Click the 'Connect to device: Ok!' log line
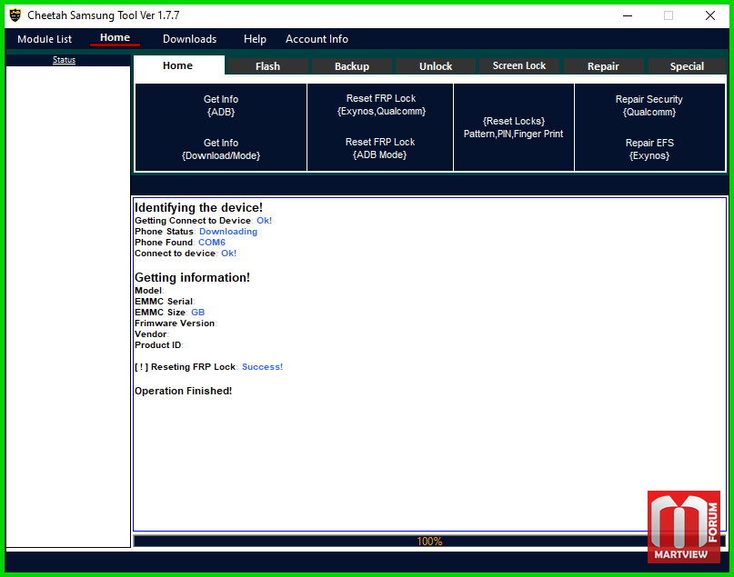 (x=186, y=254)
